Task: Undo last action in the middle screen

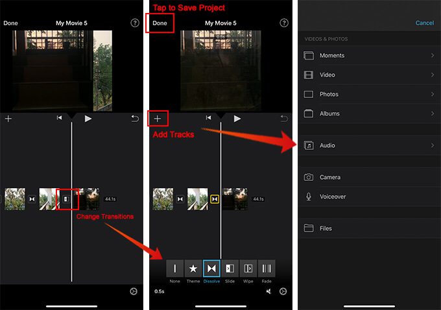Action: tap(284, 119)
